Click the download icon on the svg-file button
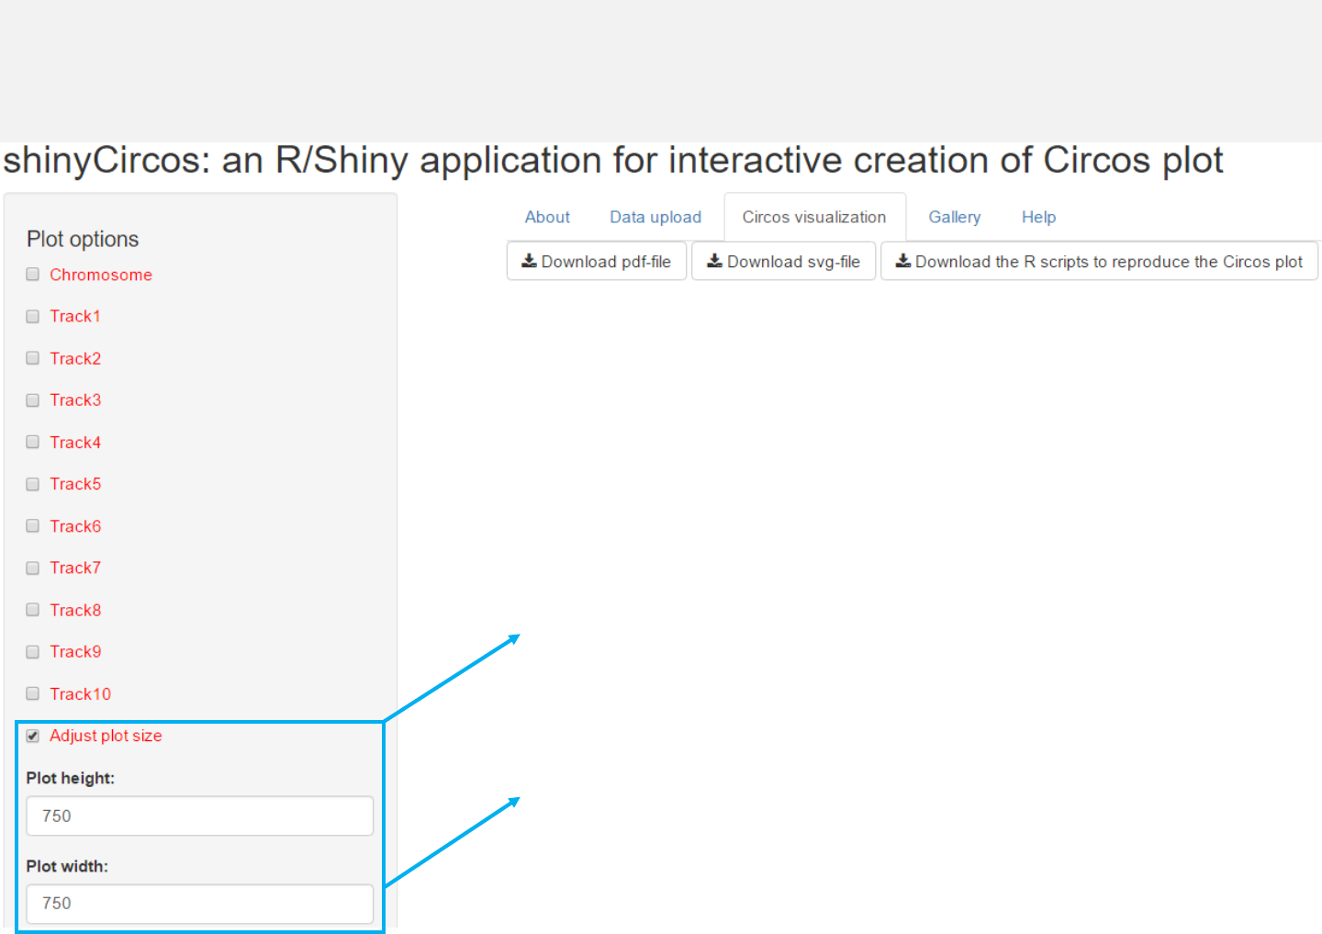The height and width of the screenshot is (934, 1322). 714,261
